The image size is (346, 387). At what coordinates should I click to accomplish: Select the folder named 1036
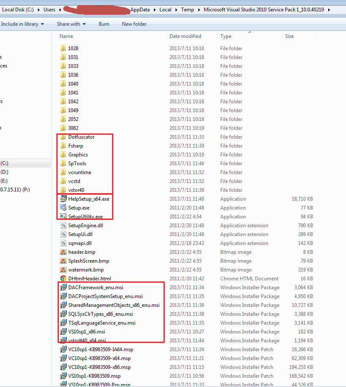click(x=73, y=75)
